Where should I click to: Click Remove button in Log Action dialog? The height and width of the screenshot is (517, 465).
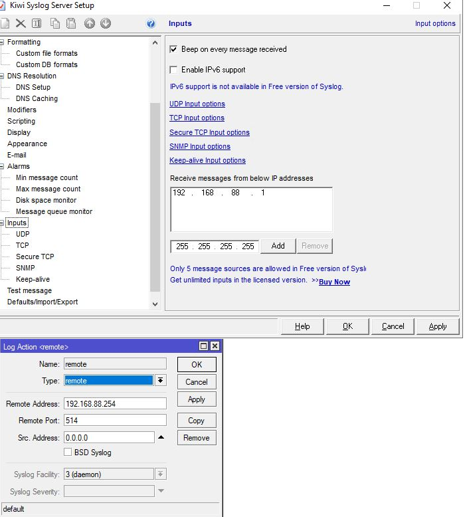197,438
